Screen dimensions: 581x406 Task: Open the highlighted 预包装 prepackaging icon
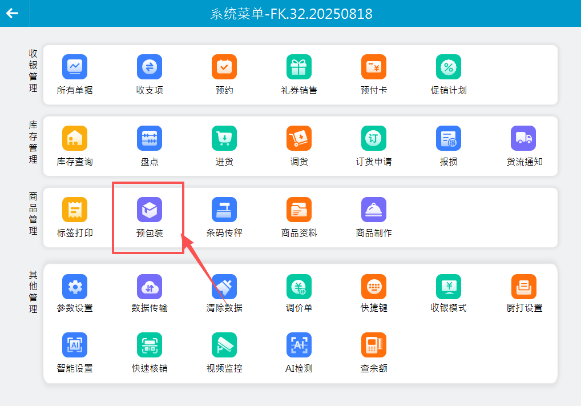point(150,210)
